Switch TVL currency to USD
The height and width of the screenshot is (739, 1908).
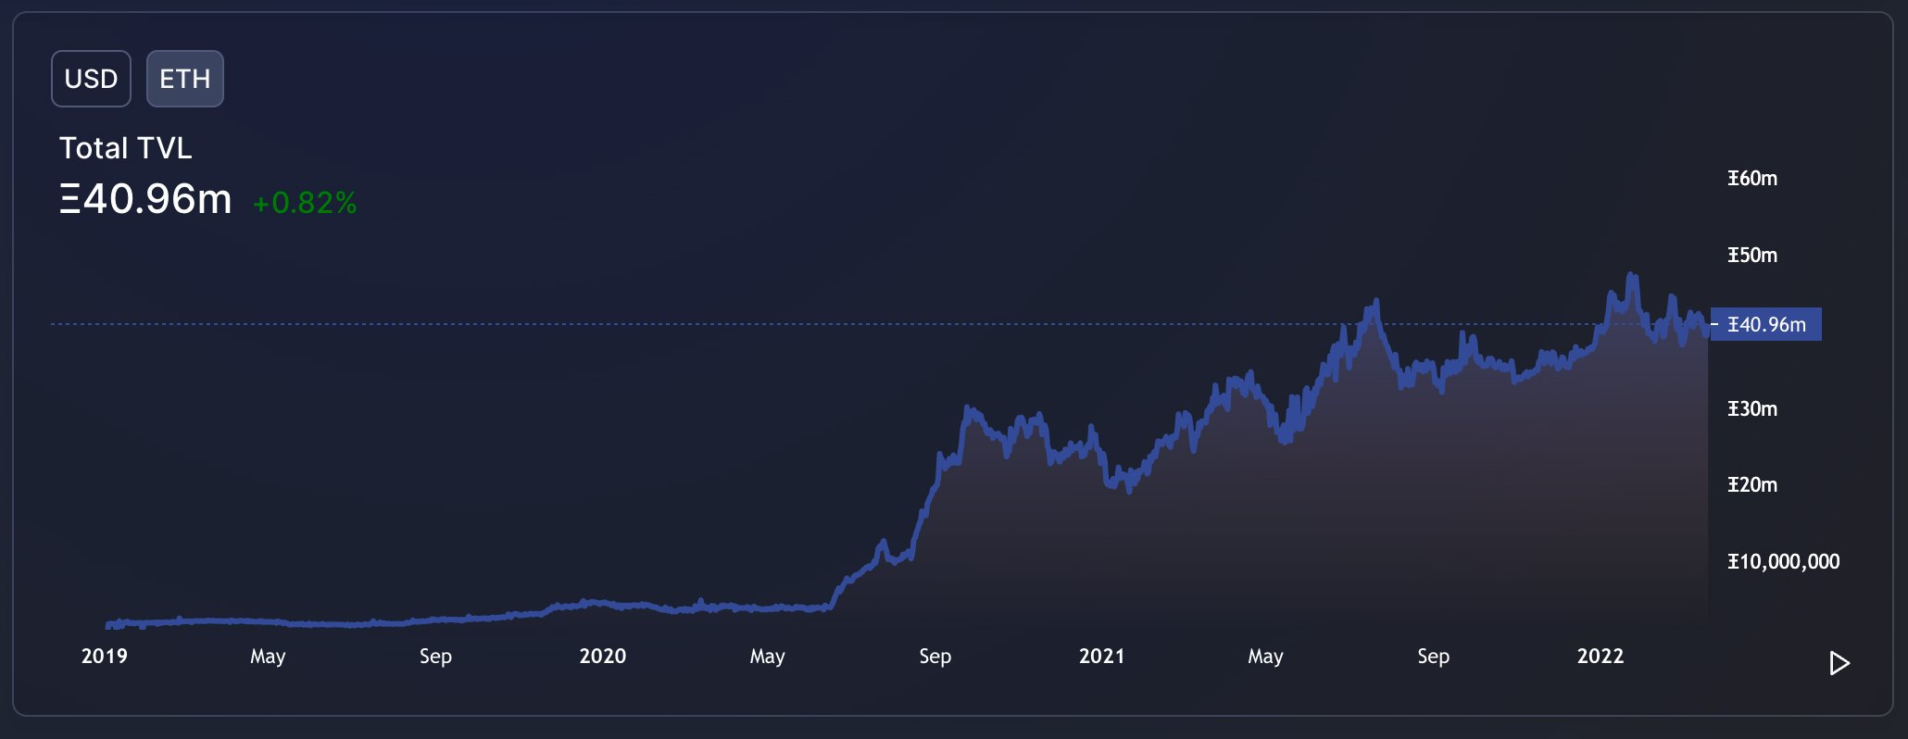[91, 79]
